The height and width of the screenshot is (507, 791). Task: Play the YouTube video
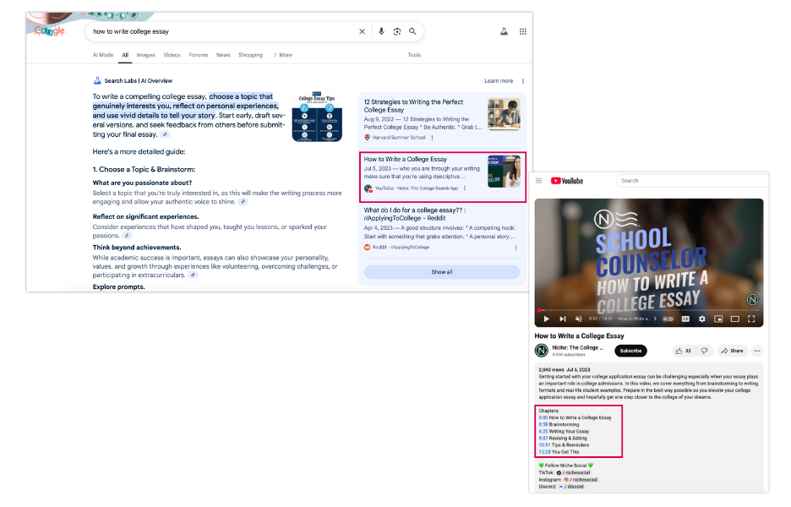coord(546,319)
